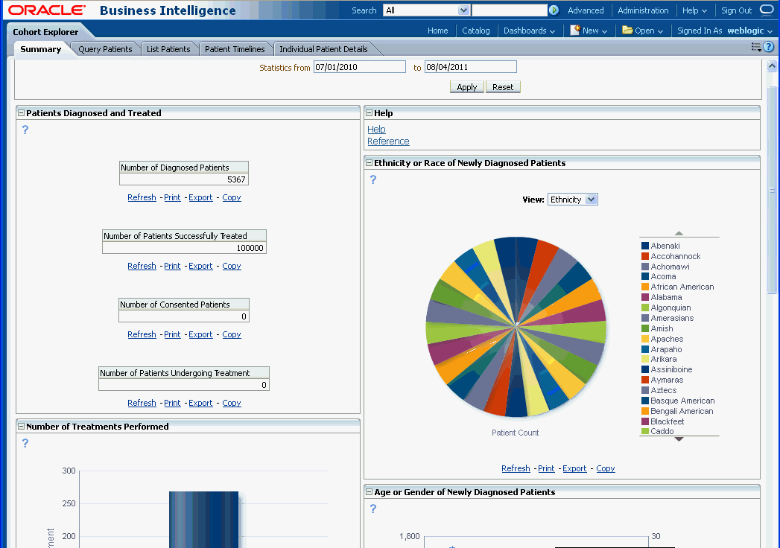Refresh the ethnicity pie chart
The height and width of the screenshot is (548, 780).
(516, 468)
